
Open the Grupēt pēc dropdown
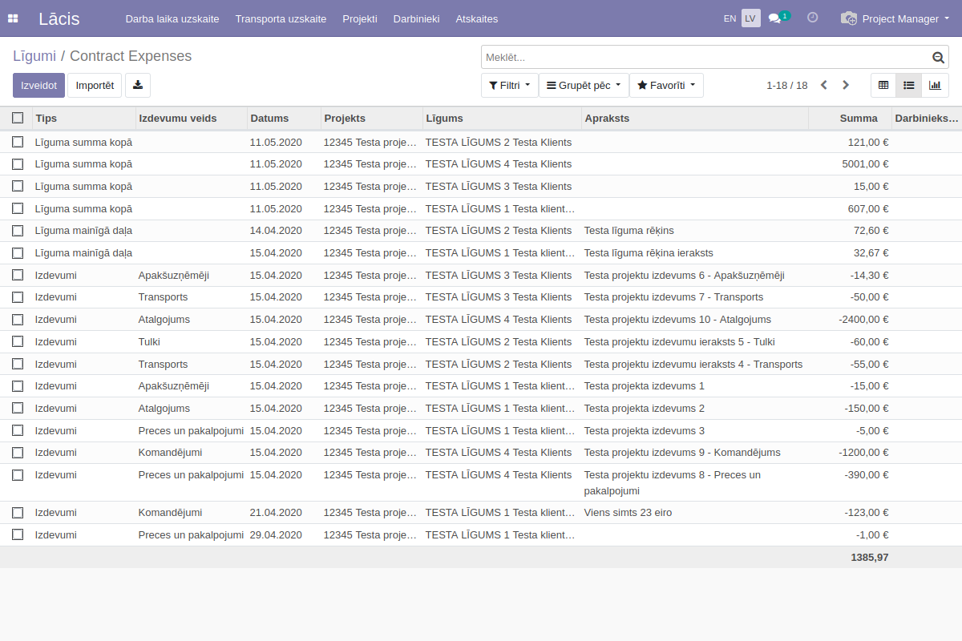click(583, 85)
